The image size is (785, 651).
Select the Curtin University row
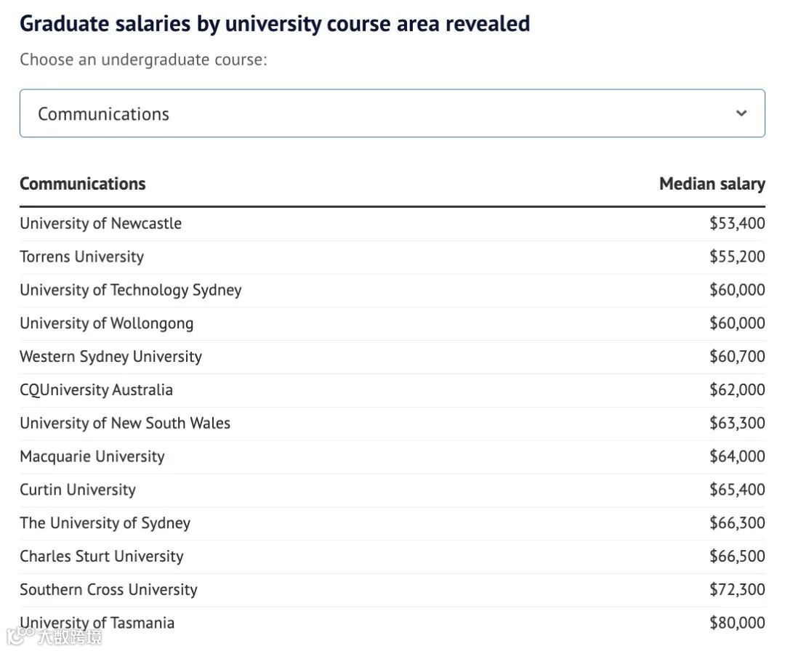point(77,490)
